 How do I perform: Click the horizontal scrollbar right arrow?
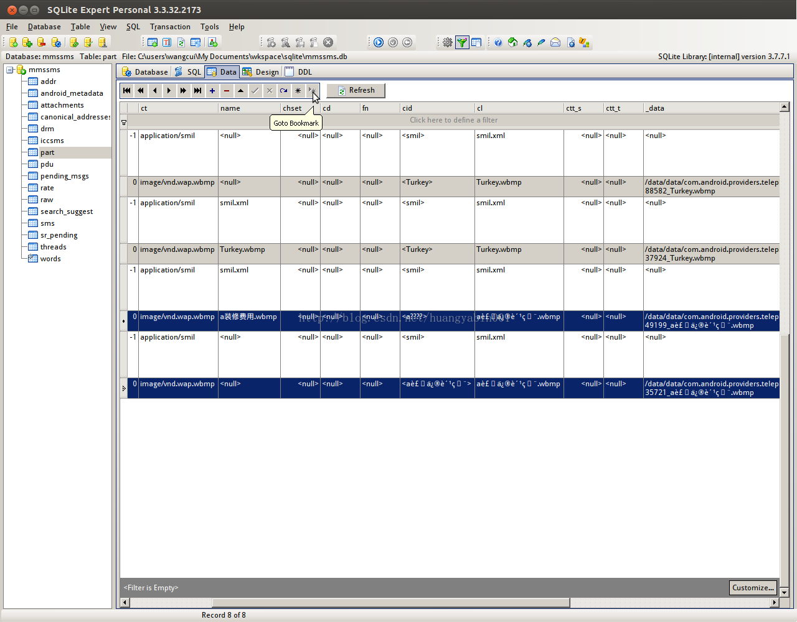(x=775, y=603)
